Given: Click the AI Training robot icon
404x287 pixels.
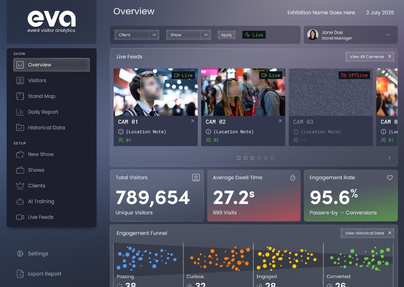Looking at the screenshot, I should pyautogui.click(x=20, y=201).
